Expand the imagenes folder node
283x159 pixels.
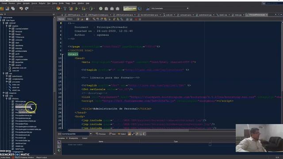[x=4, y=93]
